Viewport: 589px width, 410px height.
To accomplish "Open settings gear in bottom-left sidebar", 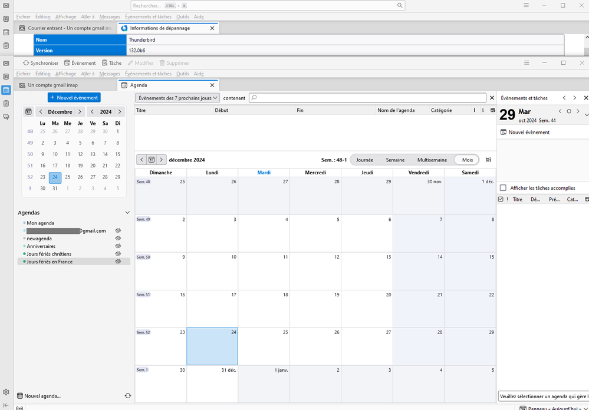I will tap(6, 392).
